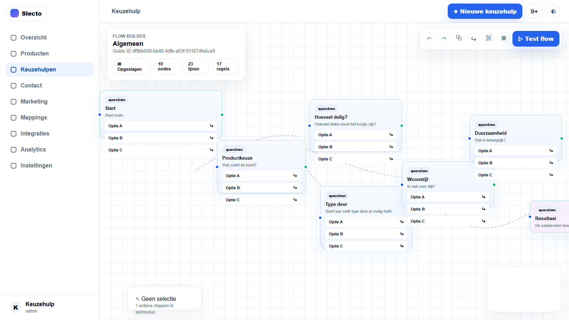Select the Hoeveel delig? node title
The height and width of the screenshot is (320, 569).
click(x=331, y=117)
